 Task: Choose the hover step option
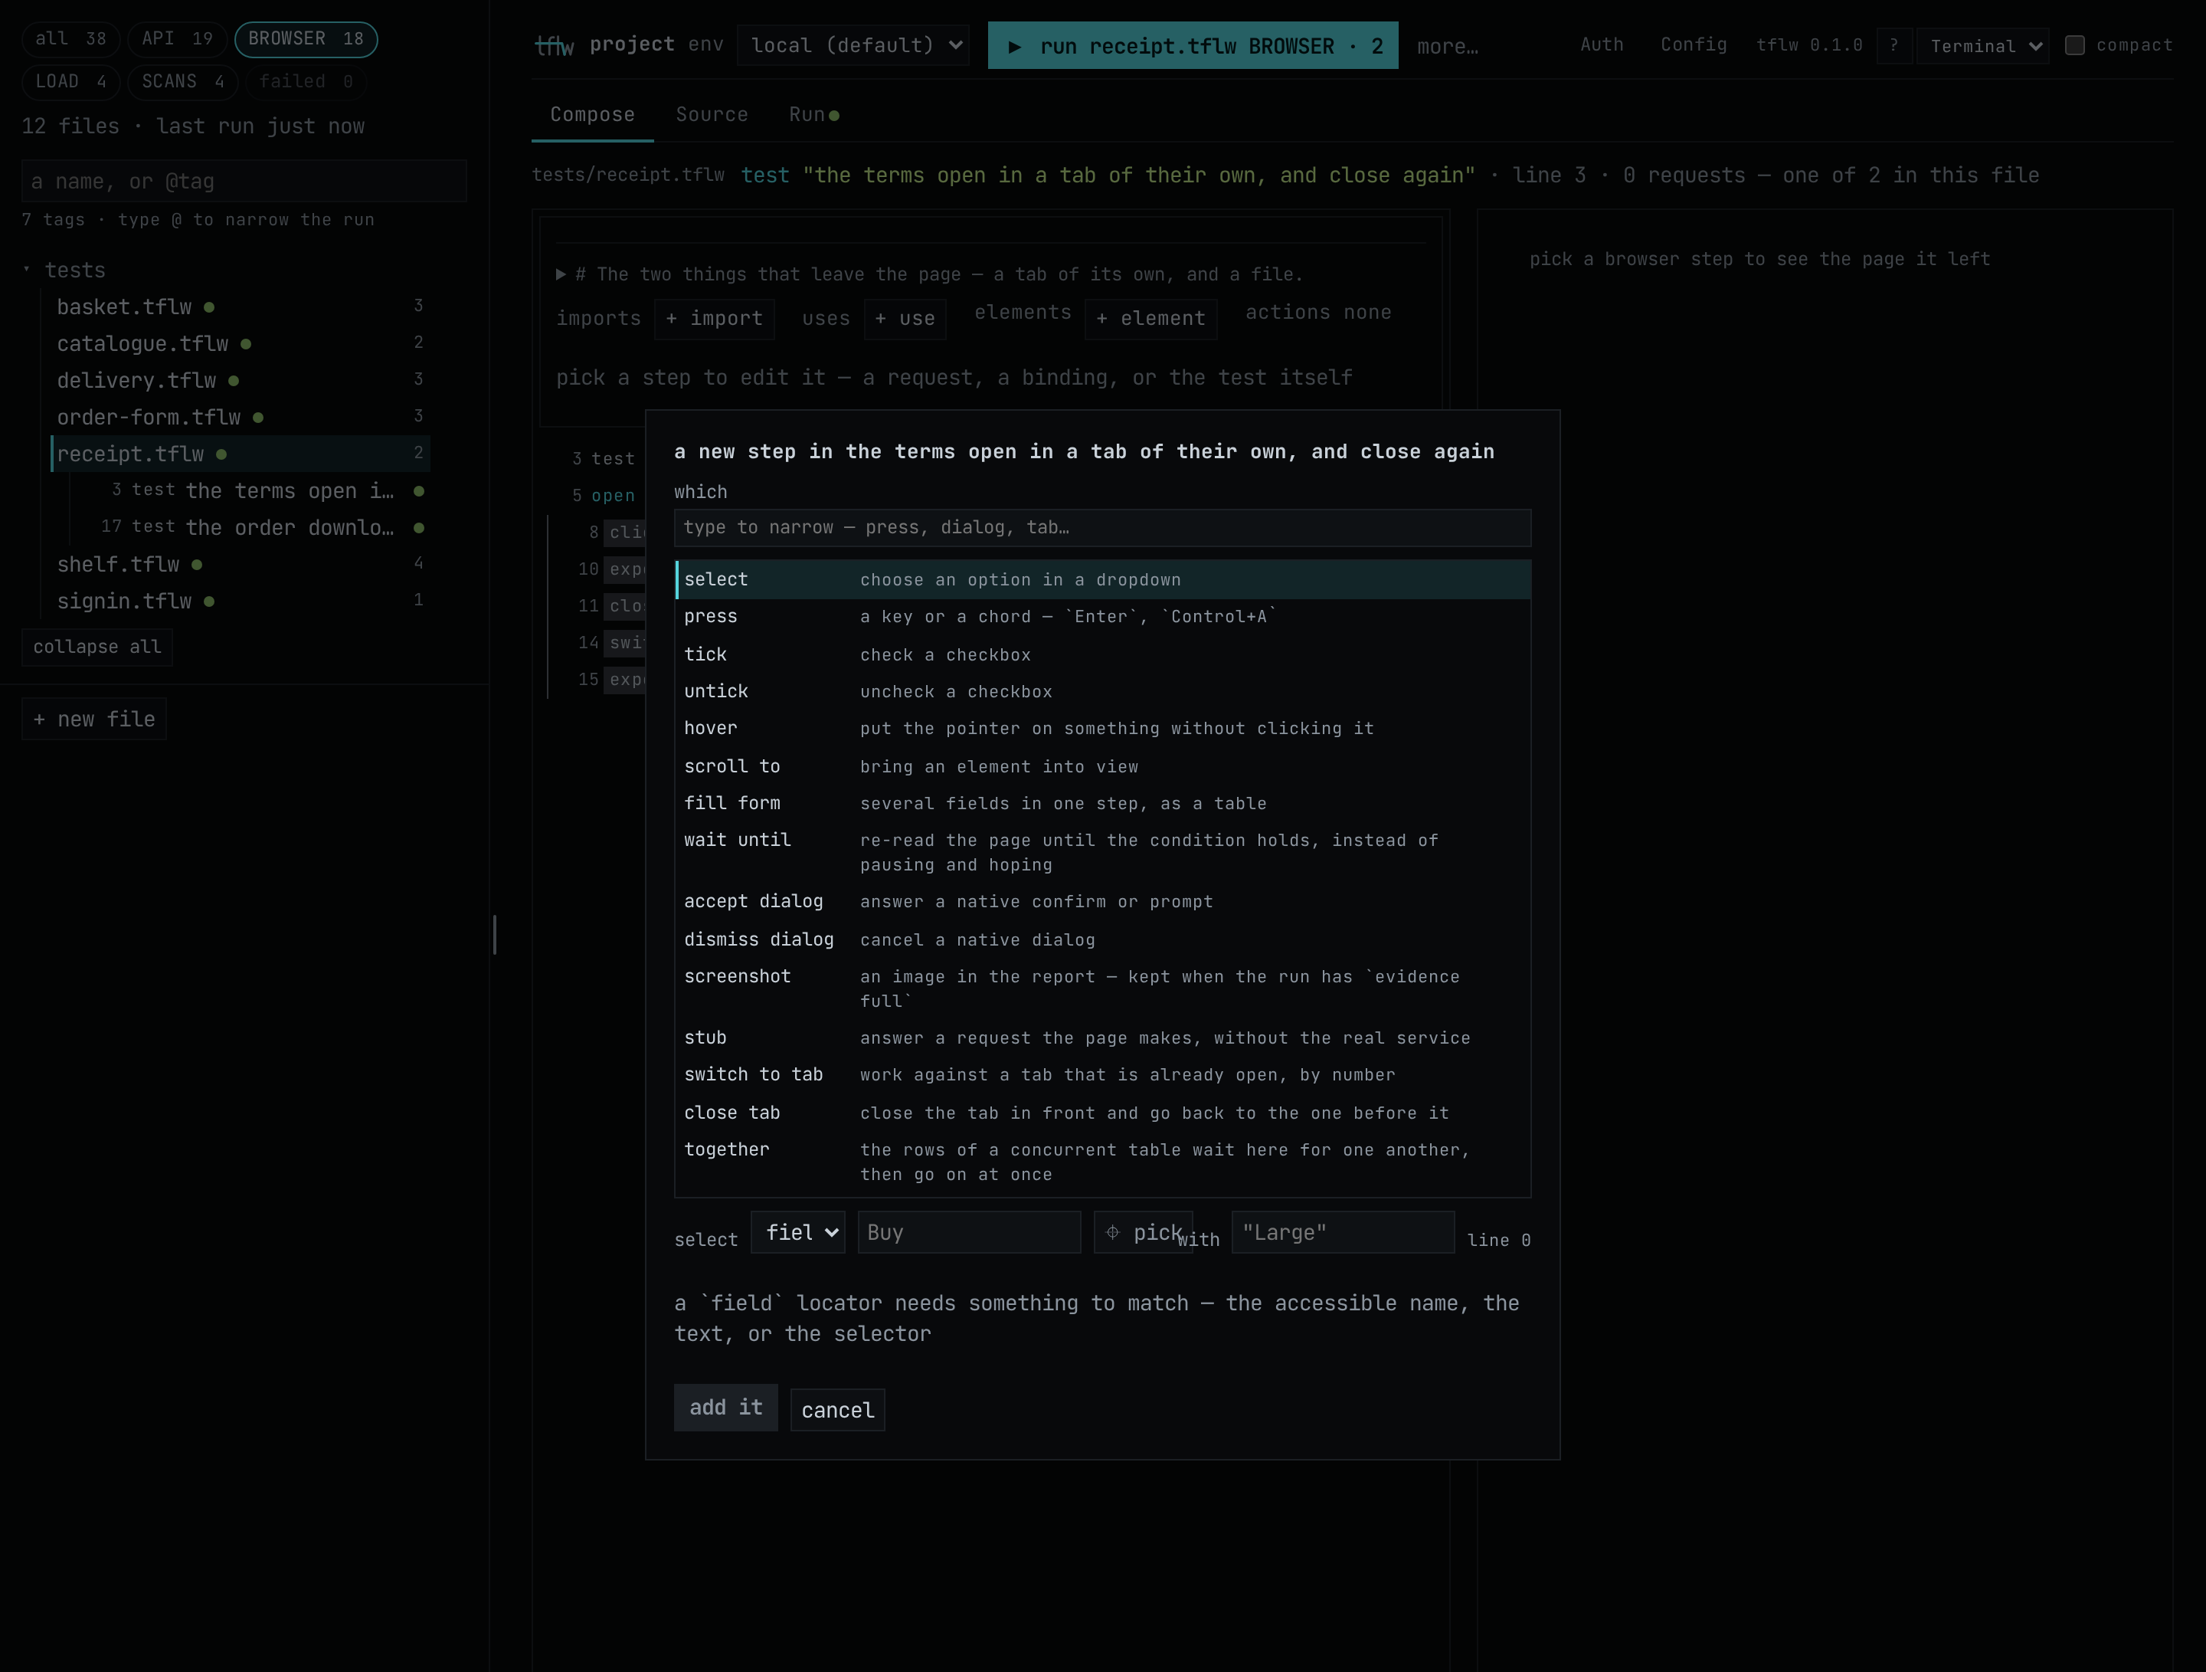(1102, 728)
